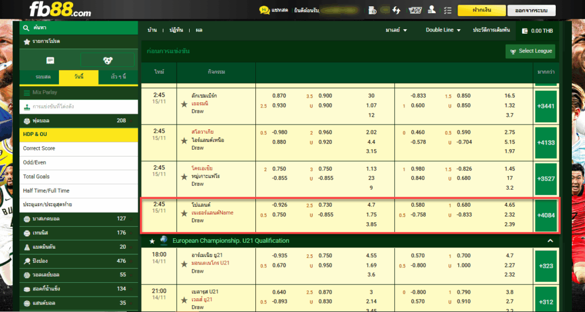Click the trophy icon on Select League
Image resolution: width=585 pixels, height=312 pixels.
(514, 51)
